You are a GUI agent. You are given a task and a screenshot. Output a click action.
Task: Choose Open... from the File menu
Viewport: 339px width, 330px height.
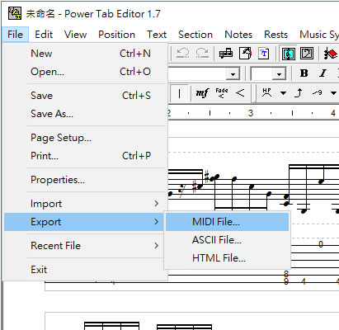(85, 72)
